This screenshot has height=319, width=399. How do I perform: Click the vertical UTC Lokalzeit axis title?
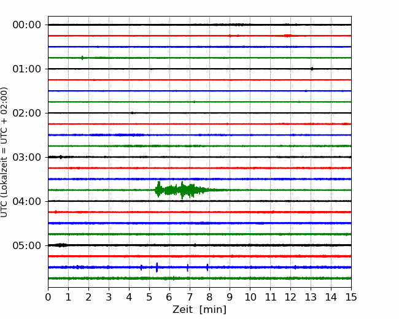[5, 152]
